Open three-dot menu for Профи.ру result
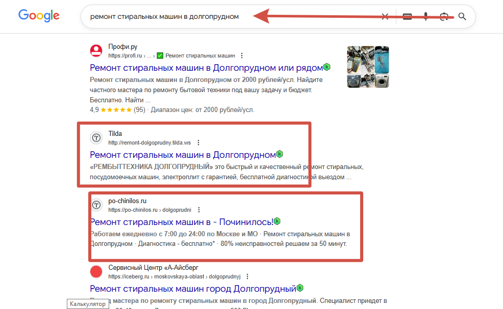 (x=242, y=55)
